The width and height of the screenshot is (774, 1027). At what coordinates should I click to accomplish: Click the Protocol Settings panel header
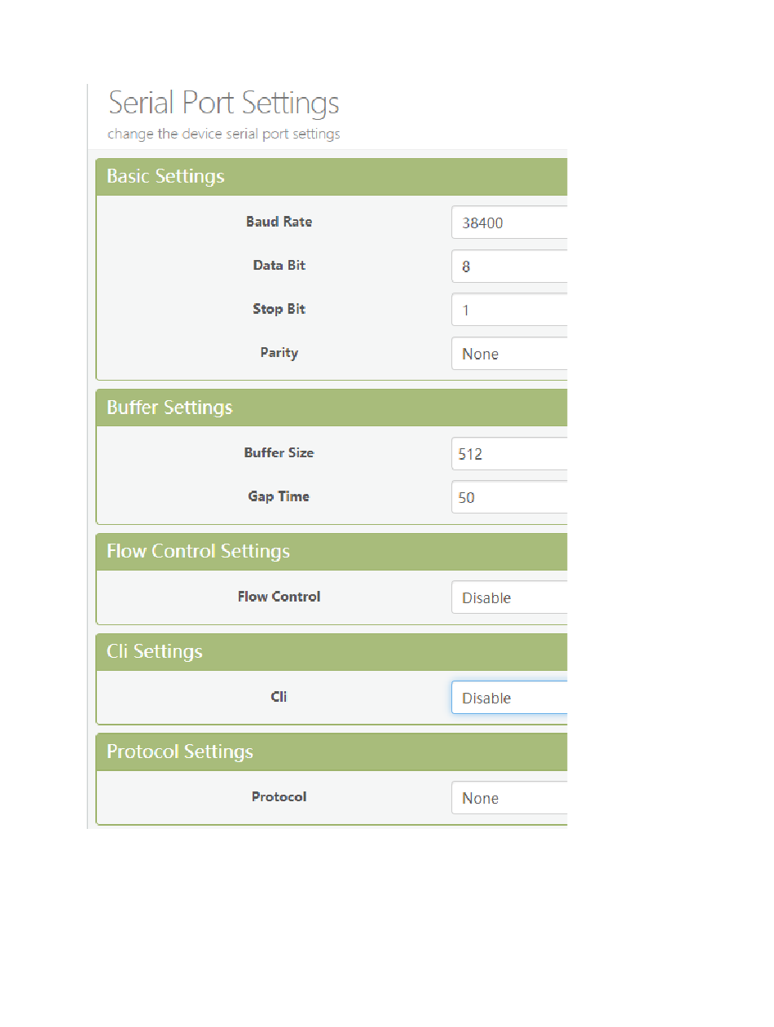(x=332, y=752)
